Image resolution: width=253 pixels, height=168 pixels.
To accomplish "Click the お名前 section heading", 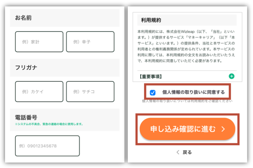I will pos(23,18).
